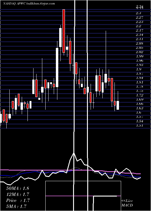Select the 1.81 price axis label

[140, 82]
